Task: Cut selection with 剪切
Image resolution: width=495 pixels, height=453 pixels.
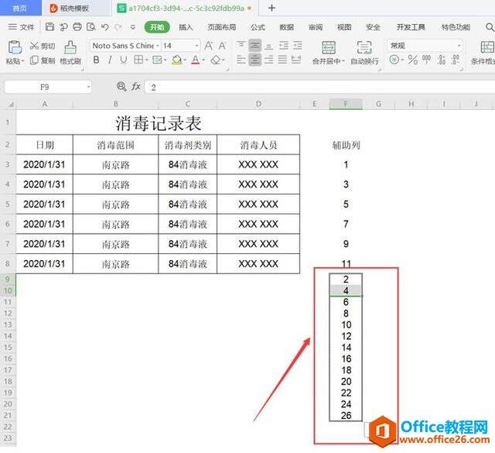Action: point(43,46)
